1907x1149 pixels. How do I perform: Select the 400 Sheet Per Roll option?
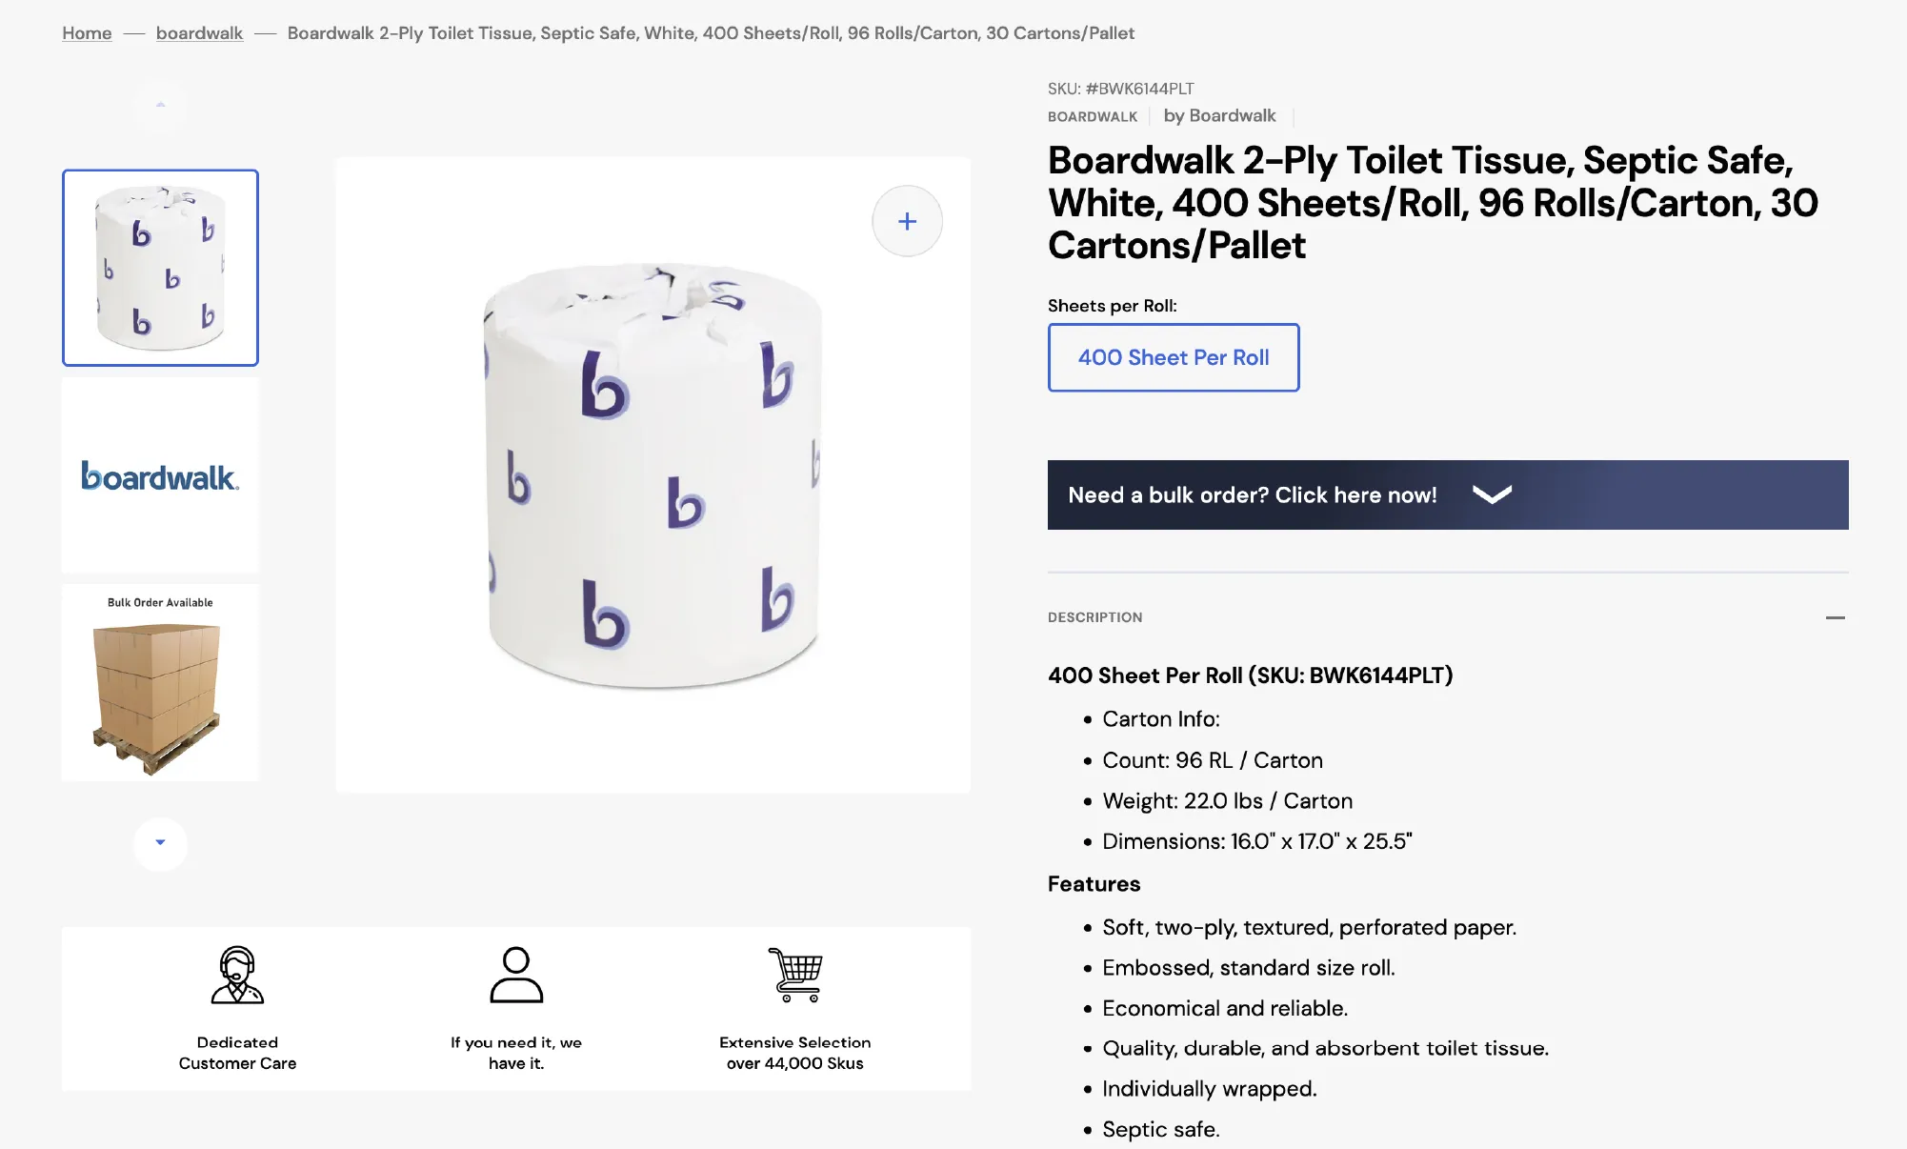pyautogui.click(x=1174, y=357)
